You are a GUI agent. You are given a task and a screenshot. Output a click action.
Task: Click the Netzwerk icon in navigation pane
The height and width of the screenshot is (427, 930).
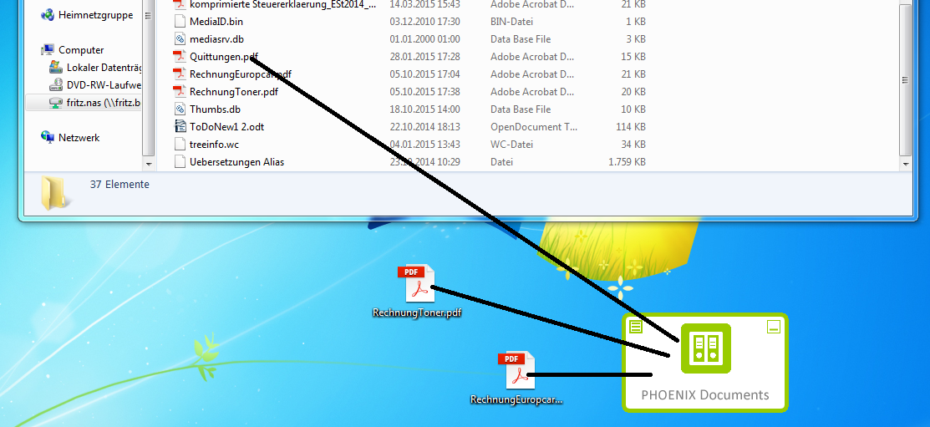pyautogui.click(x=48, y=137)
